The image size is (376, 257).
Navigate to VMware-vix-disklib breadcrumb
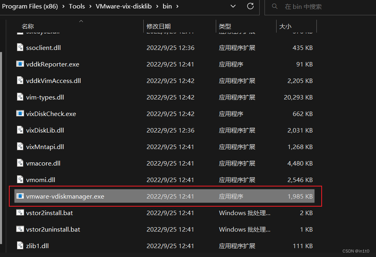pyautogui.click(x=124, y=6)
